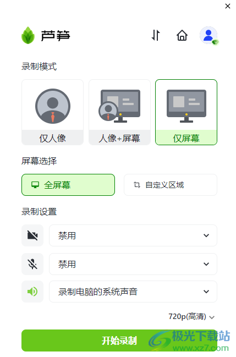Screen dimensions: 236x357
Task: Expand the camera 禁用 dropdown
Action: pos(133,235)
